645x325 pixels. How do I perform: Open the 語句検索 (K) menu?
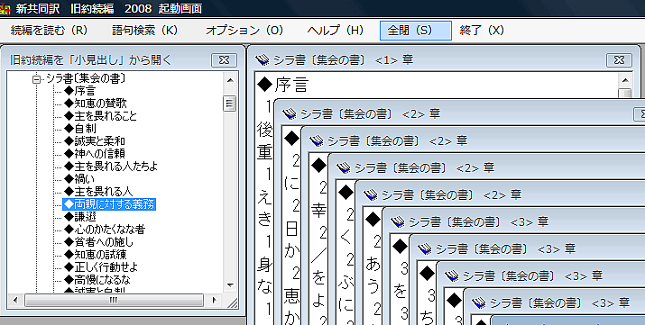click(x=144, y=31)
